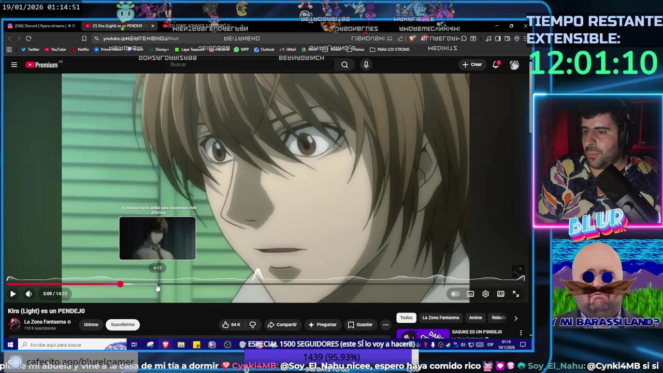Open YouTube notifications bell

tap(496, 65)
